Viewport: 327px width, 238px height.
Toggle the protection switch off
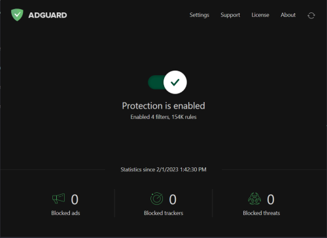167,82
